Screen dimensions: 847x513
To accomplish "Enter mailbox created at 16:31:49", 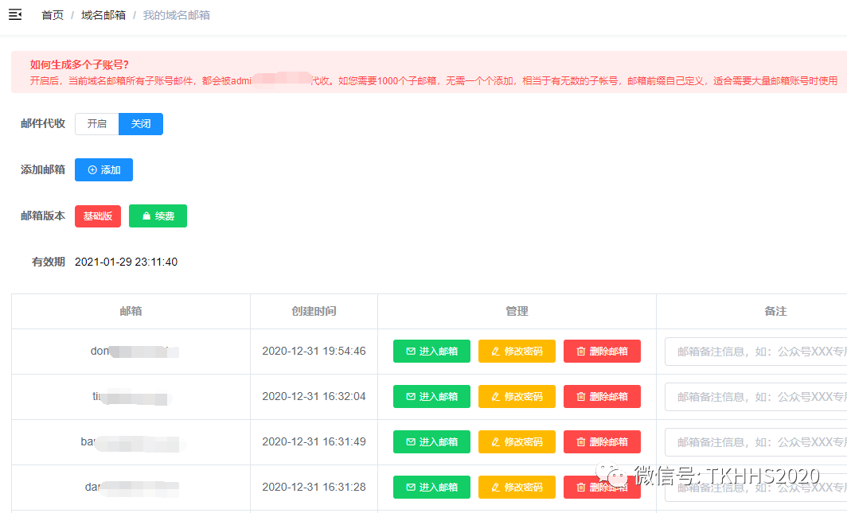I will (431, 441).
